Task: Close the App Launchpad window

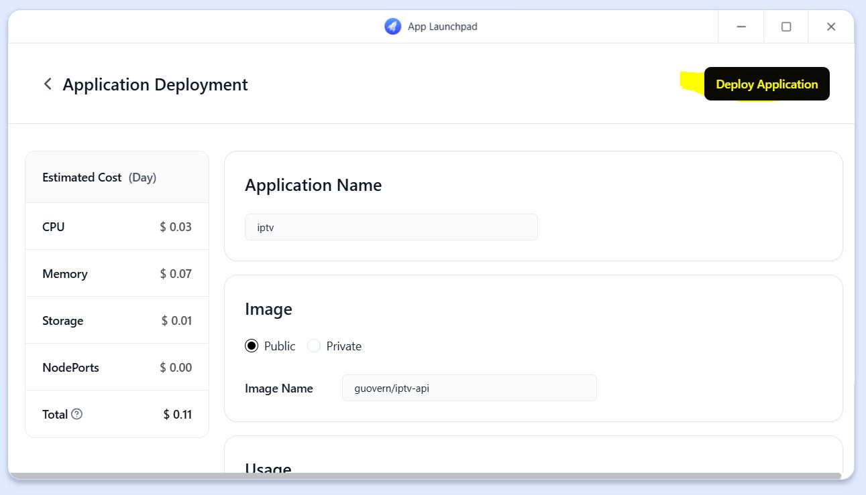Action: coord(831,27)
